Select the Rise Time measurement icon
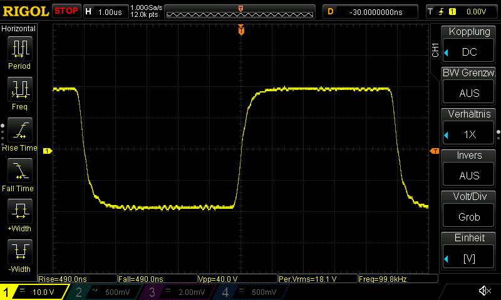 20,130
